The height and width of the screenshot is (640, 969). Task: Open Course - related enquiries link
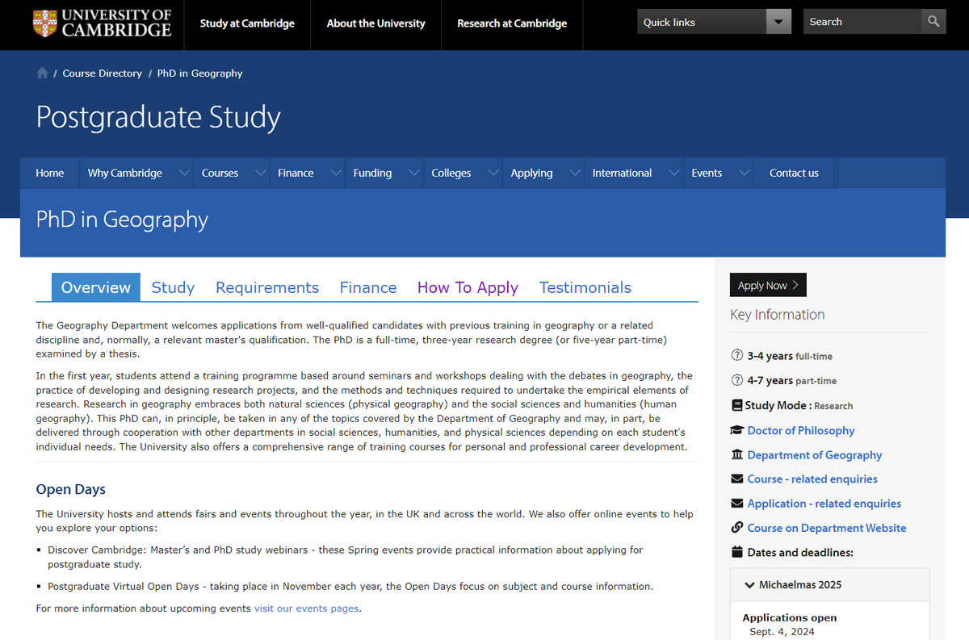click(812, 479)
